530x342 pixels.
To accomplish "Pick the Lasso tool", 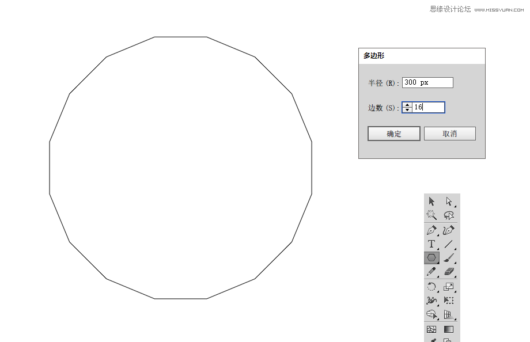I will (449, 215).
